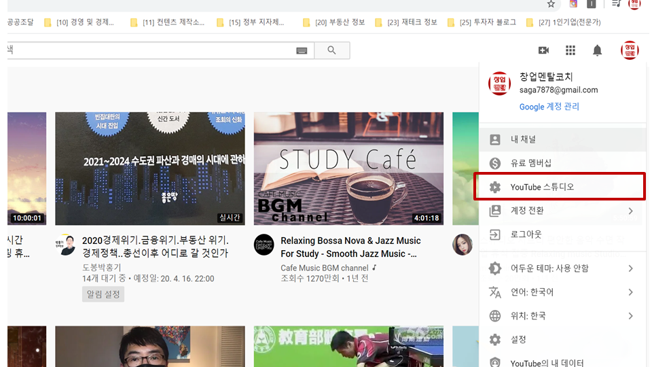Viewport: 652px width, 367px height.
Task: Open the 도봉박홍기 channel avatar
Action: [x=65, y=245]
